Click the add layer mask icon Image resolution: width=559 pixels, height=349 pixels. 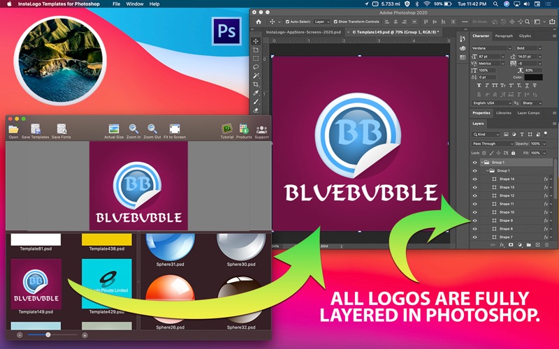coord(511,245)
